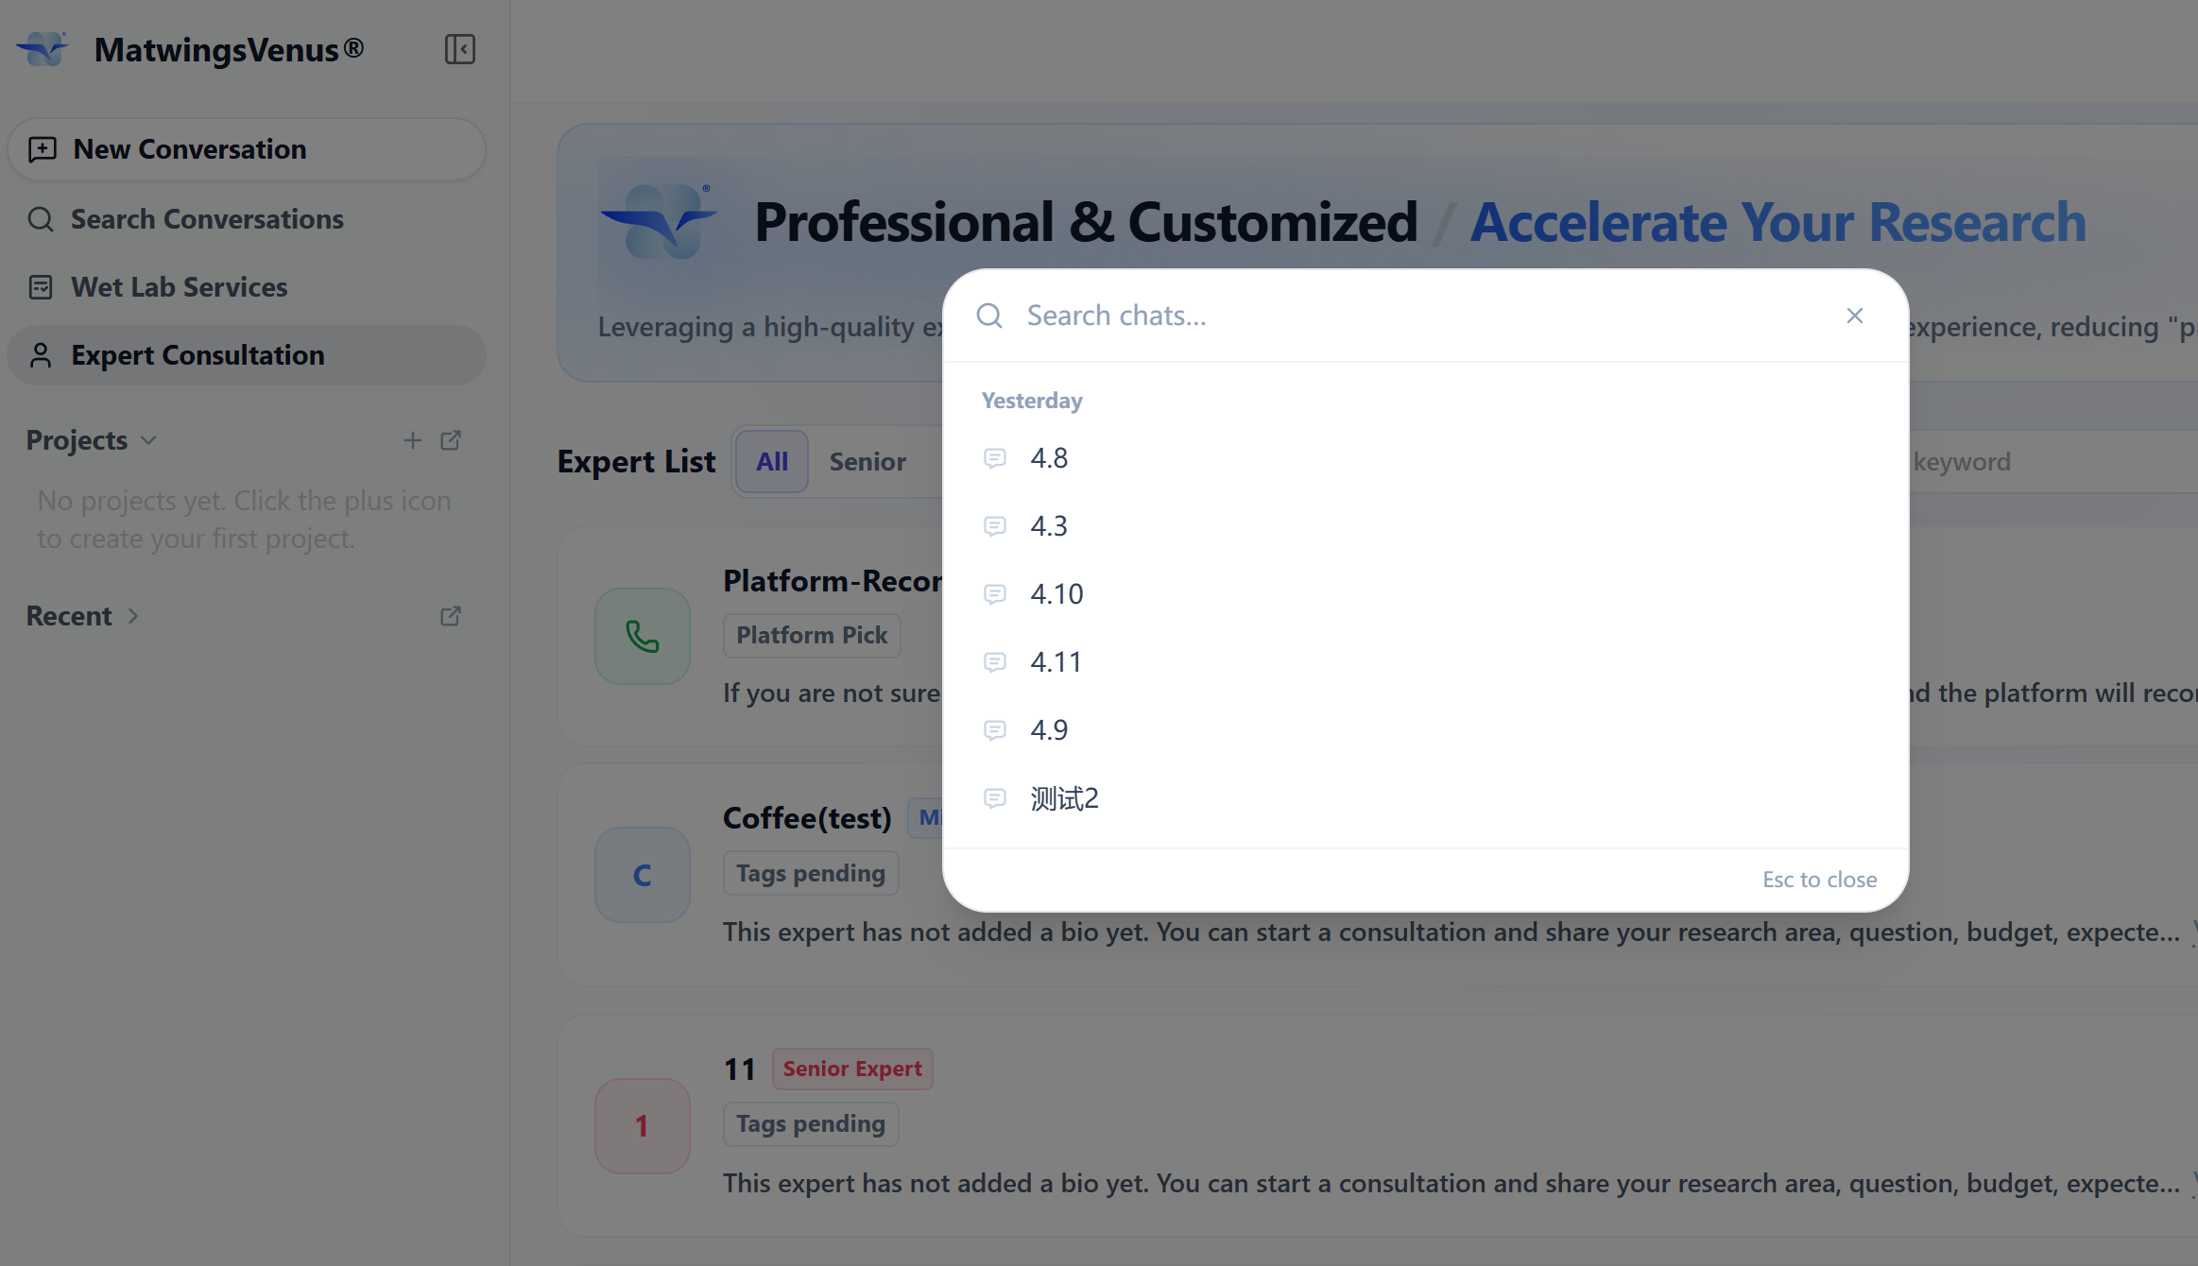Click the green phone icon for Platform-Recommended
Image resolution: width=2198 pixels, height=1266 pixels.
[643, 637]
